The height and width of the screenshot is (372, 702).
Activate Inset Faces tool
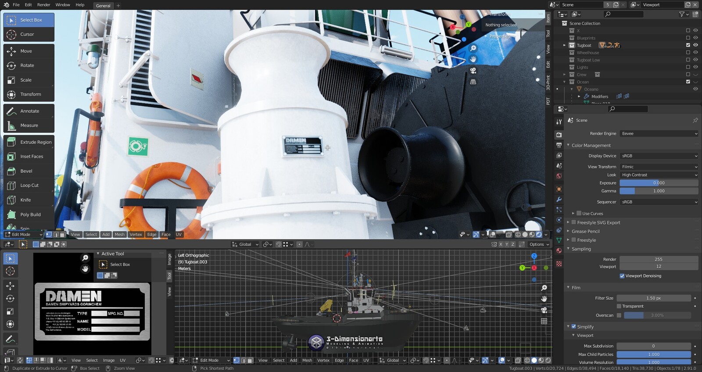(29, 157)
